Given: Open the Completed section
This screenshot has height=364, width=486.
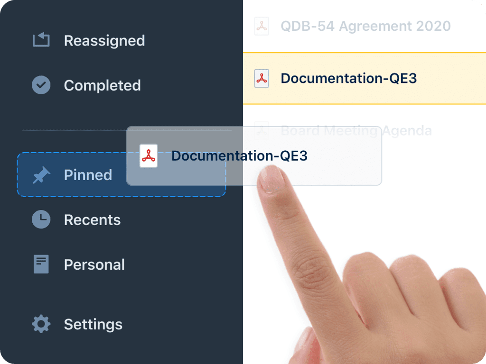Looking at the screenshot, I should [103, 85].
